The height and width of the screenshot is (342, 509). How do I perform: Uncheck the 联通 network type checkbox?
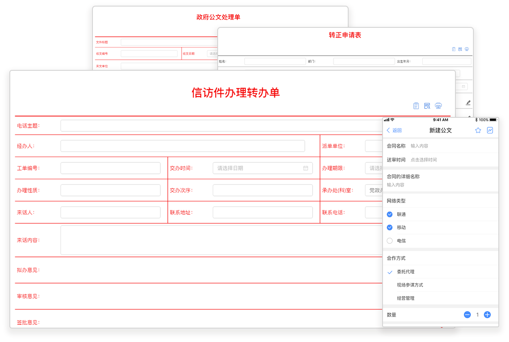pos(390,214)
